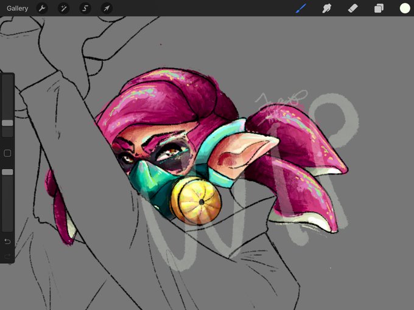
Task: Open the Actions wrench menu
Action: (42, 9)
